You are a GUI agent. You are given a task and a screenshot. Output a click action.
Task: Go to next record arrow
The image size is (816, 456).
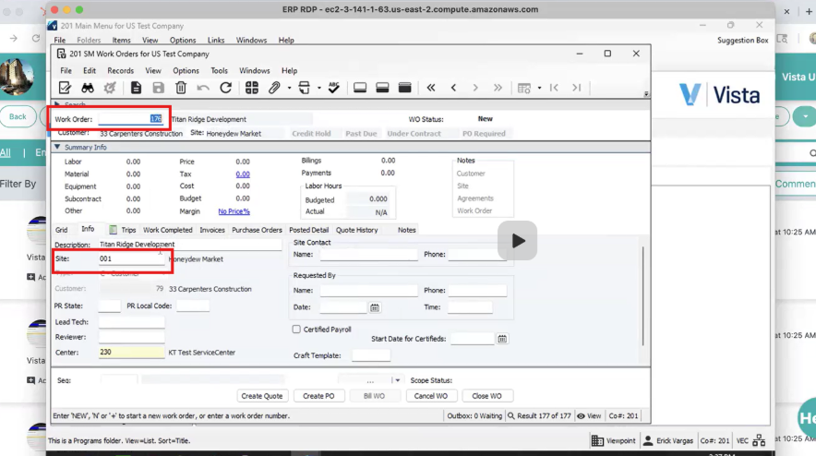tap(475, 88)
